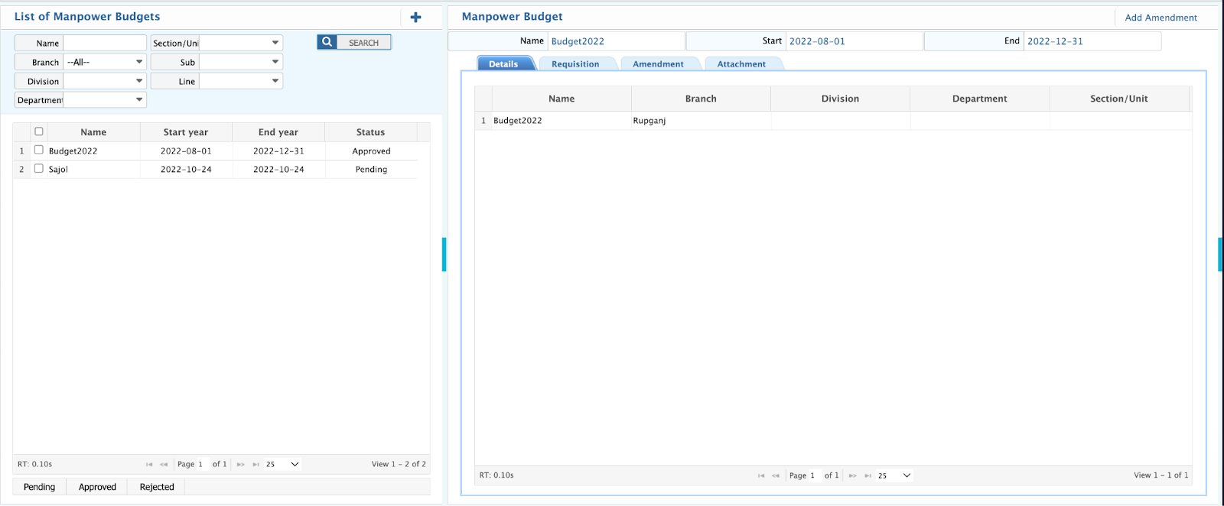Expand the Division dropdown filter
1224x506 pixels.
104,81
